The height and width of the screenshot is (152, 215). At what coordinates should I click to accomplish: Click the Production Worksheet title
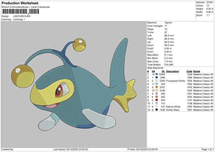tap(20, 3)
